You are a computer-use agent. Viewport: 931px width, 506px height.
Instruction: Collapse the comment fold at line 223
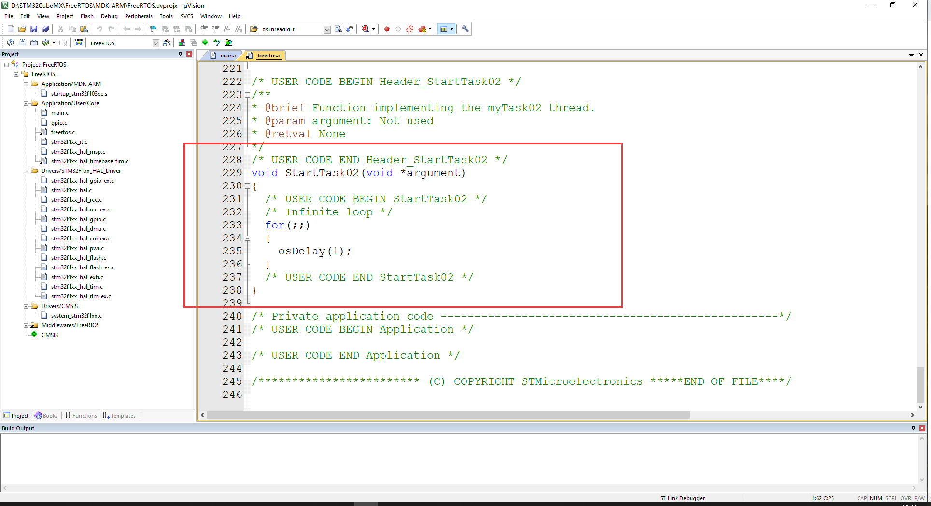pos(247,95)
